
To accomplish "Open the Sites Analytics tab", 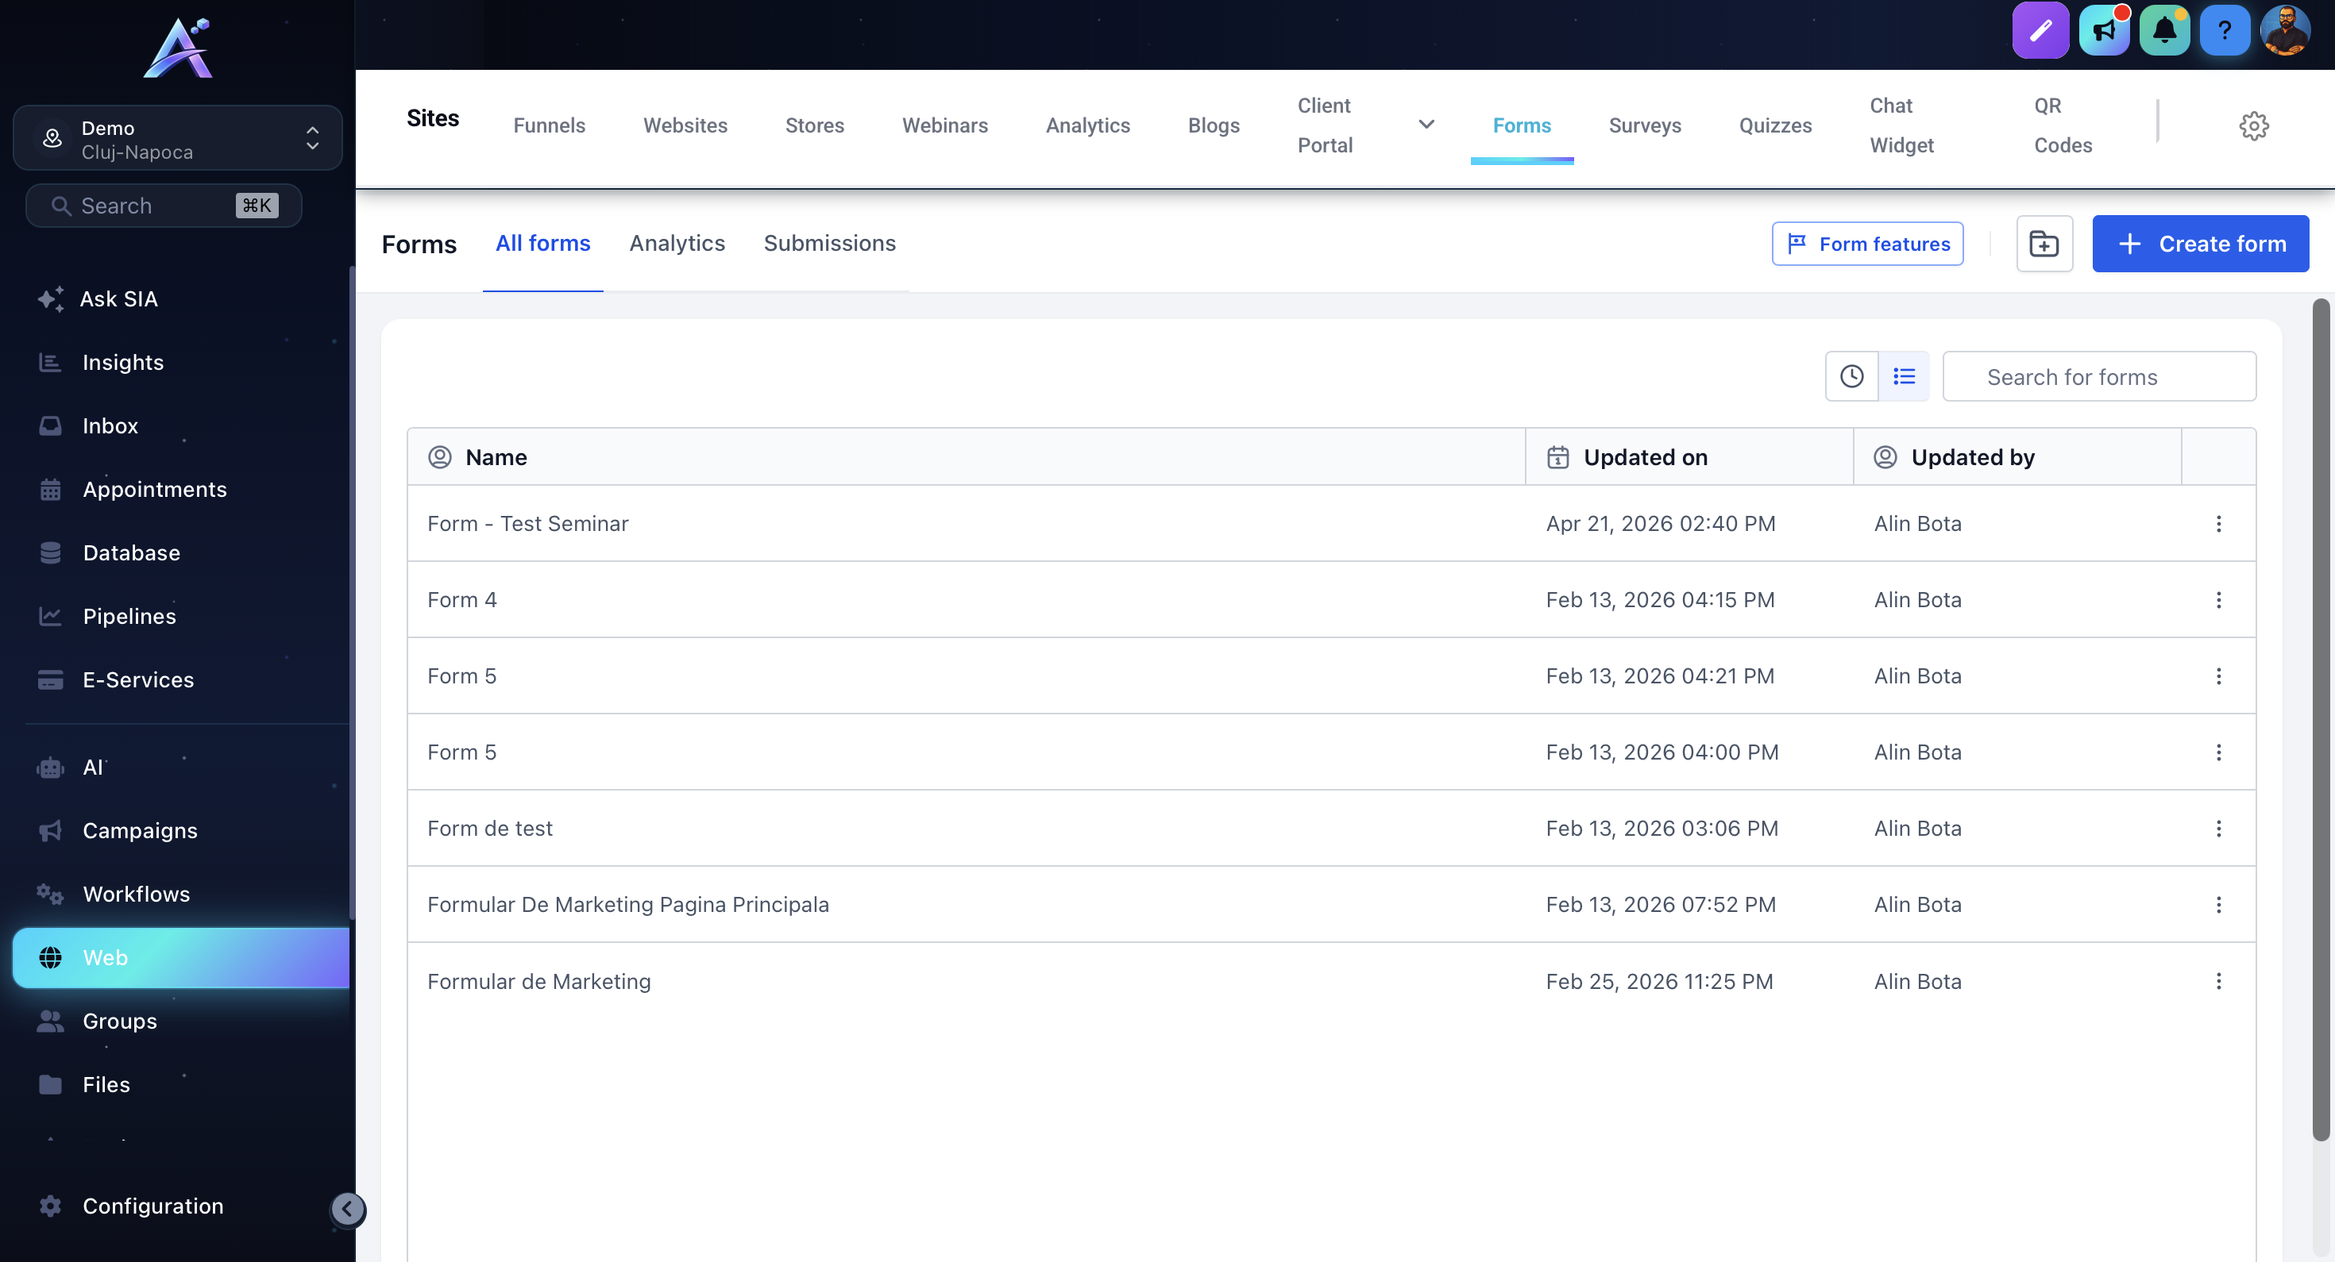I will [1088, 126].
